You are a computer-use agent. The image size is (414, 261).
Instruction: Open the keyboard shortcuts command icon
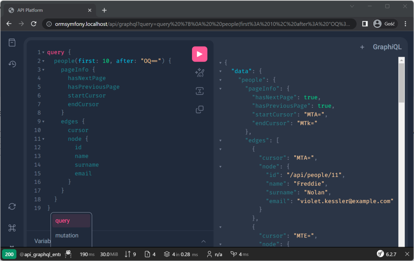12,228
